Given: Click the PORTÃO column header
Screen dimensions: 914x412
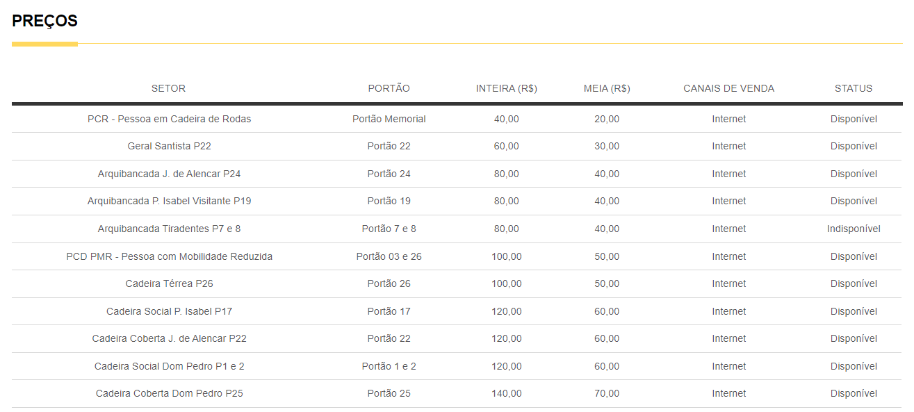Looking at the screenshot, I should [389, 88].
